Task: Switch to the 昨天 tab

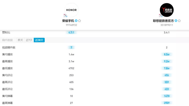Action: (20, 40)
